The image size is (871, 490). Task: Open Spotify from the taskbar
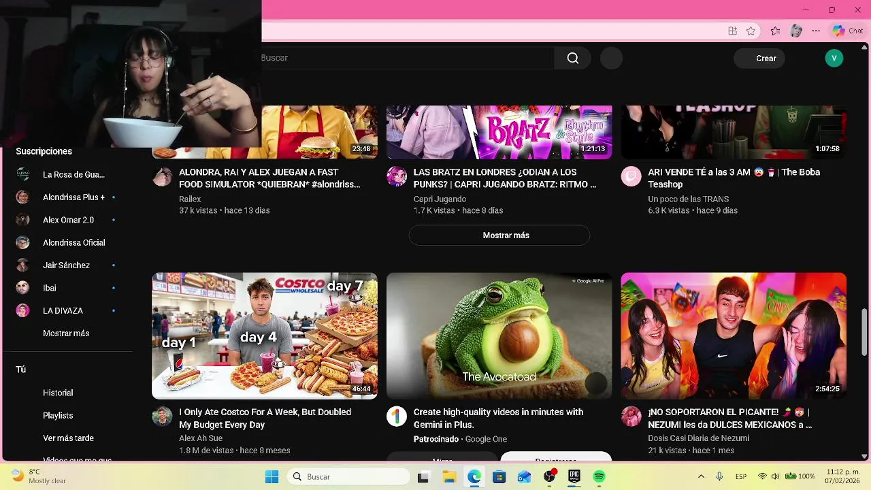[599, 477]
